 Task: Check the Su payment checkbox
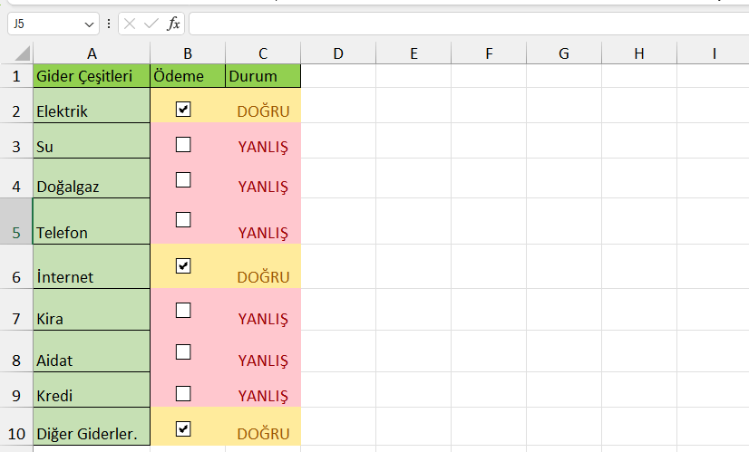tap(183, 143)
